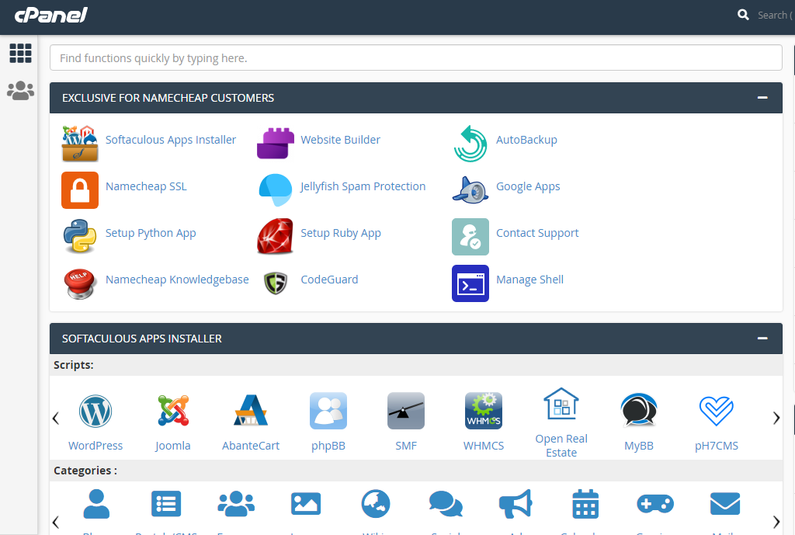Open the Jellyfish Spam Protection link text
Screen dimensions: 795x535
363,186
